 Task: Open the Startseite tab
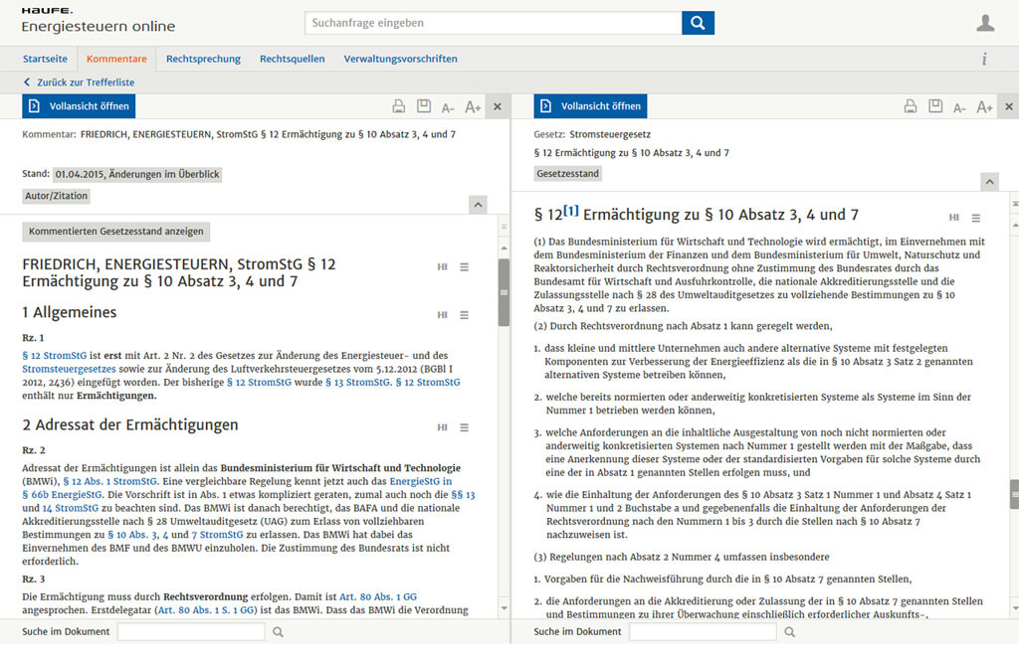click(45, 59)
